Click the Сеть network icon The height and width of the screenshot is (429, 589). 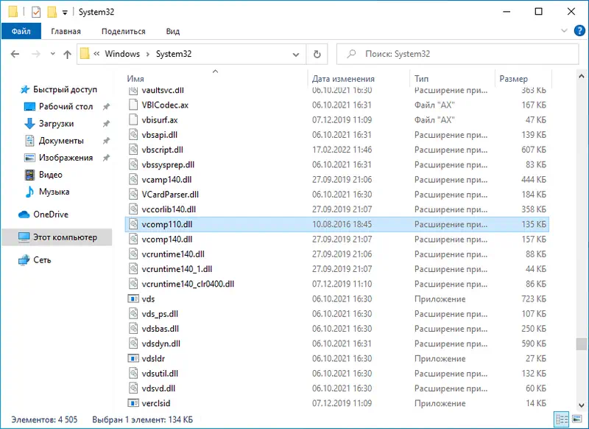tap(24, 259)
